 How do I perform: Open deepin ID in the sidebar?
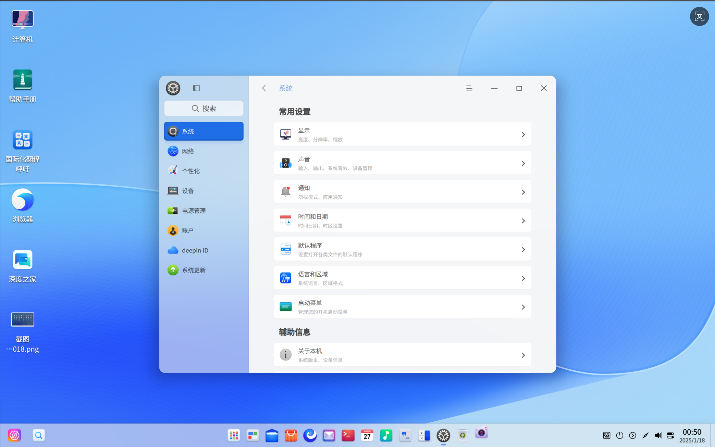[204, 250]
